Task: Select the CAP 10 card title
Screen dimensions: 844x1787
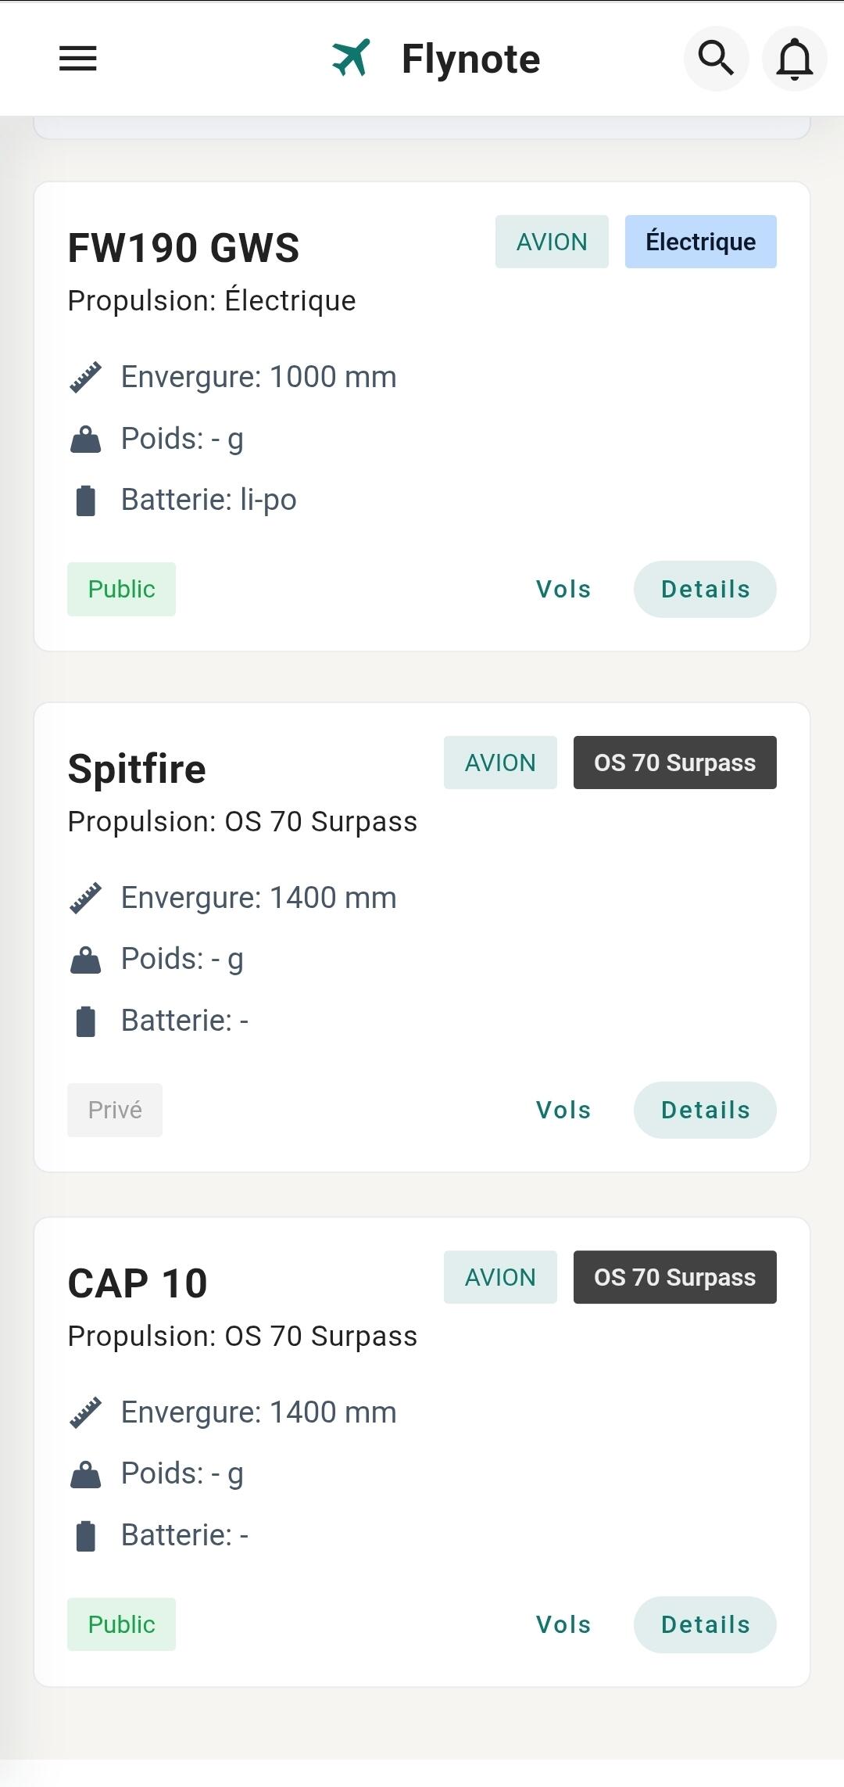Action: (x=138, y=1283)
